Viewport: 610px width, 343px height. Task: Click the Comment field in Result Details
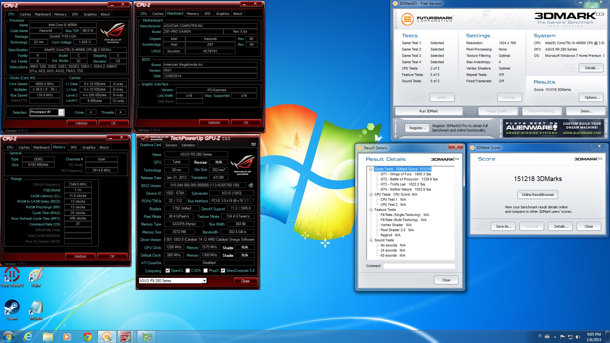(x=419, y=266)
